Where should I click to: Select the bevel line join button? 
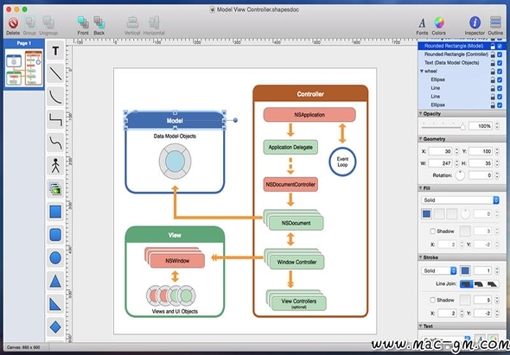pyautogui.click(x=492, y=284)
